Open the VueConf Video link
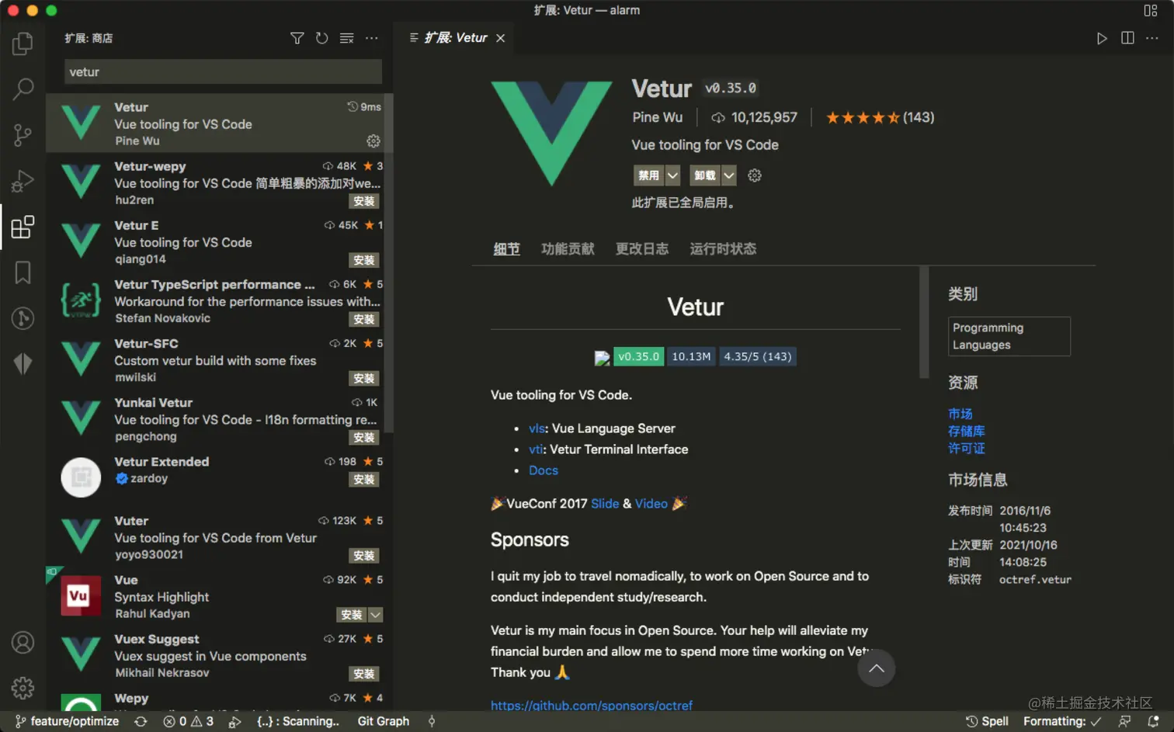1174x732 pixels. click(651, 504)
